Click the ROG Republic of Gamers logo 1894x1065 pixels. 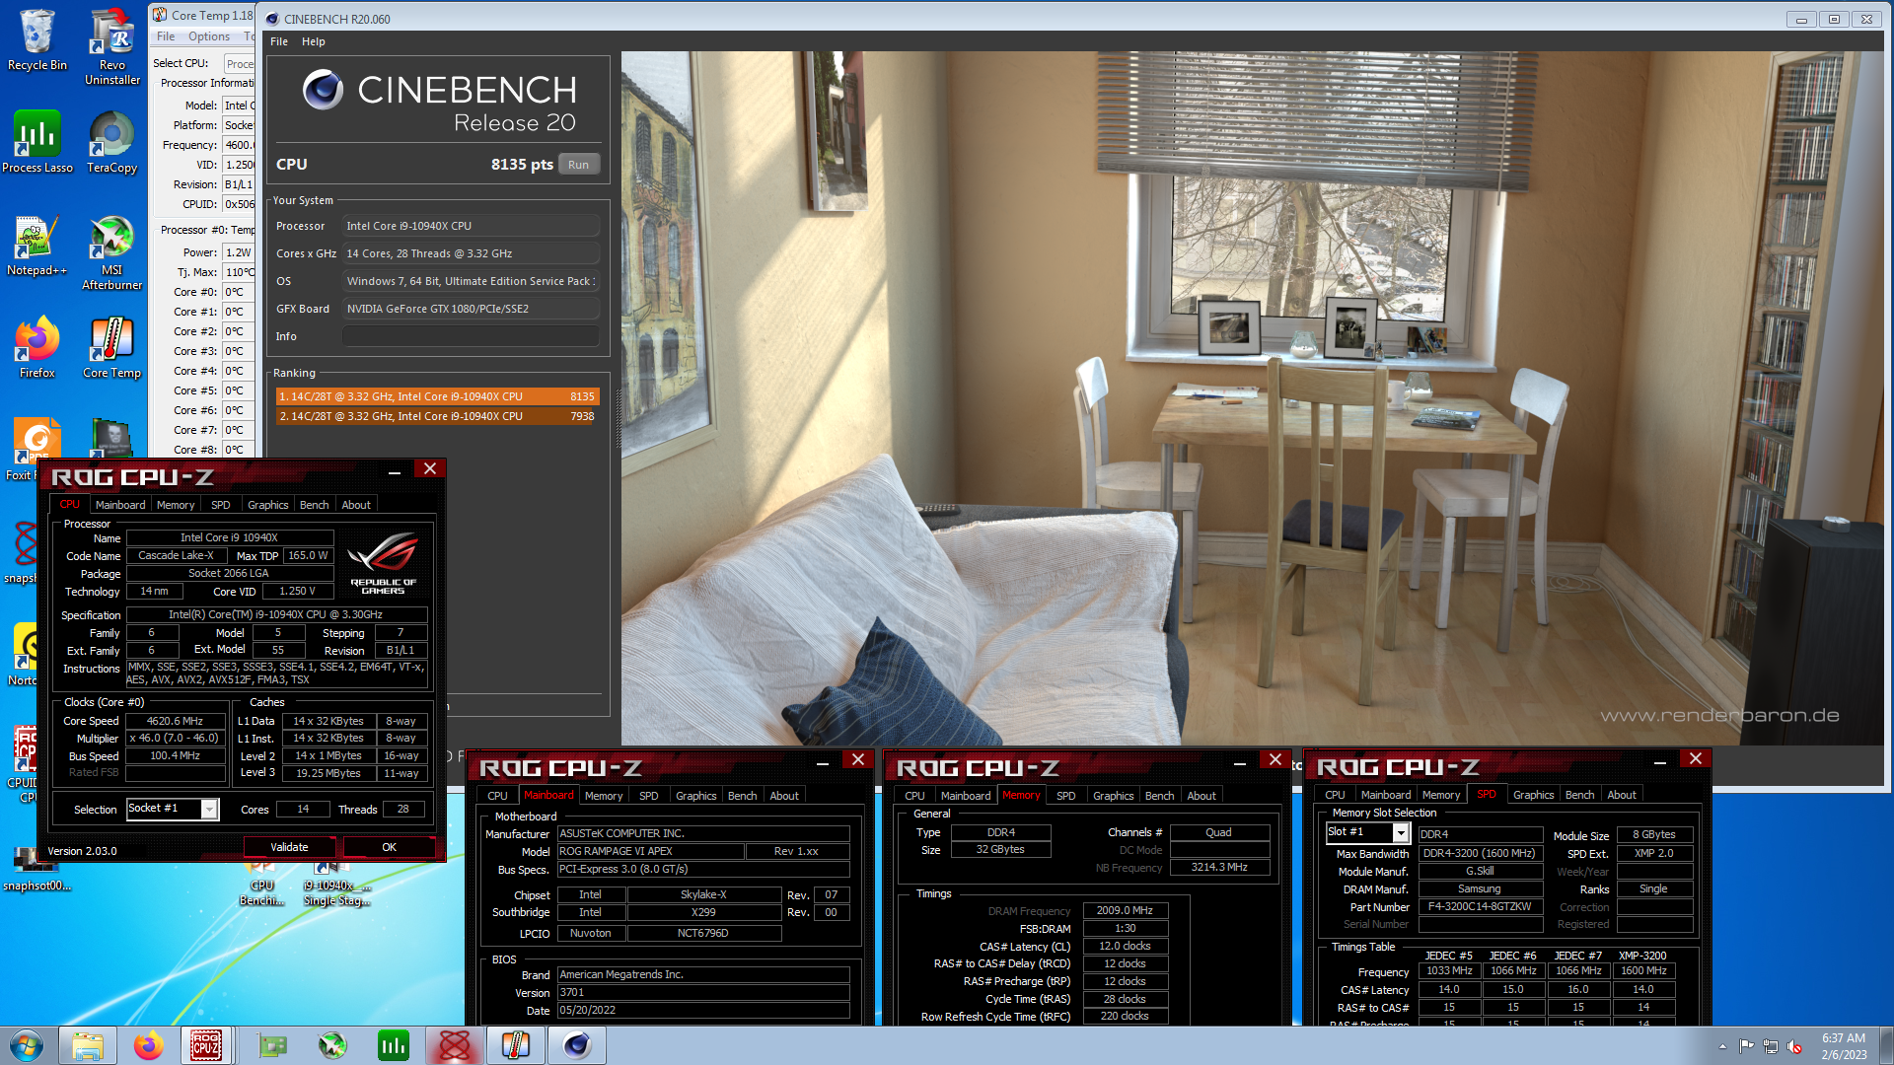point(384,564)
